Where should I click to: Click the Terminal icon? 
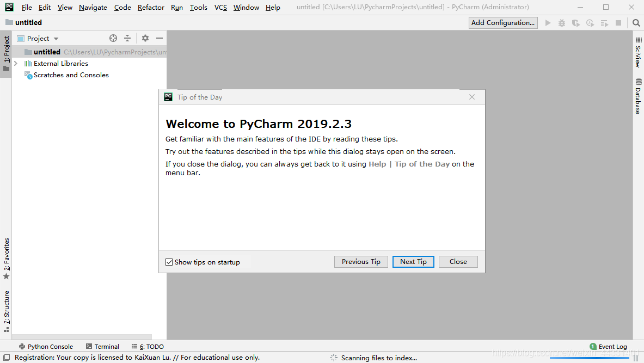click(x=89, y=347)
